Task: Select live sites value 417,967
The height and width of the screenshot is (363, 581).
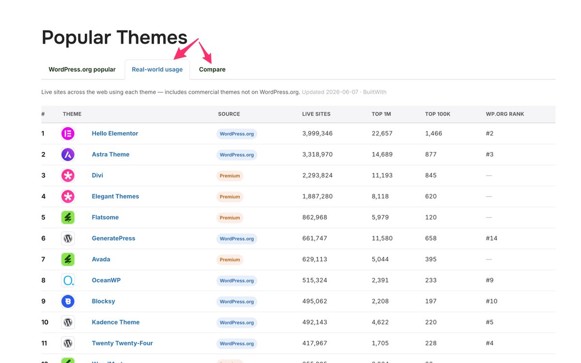Action: pos(315,343)
